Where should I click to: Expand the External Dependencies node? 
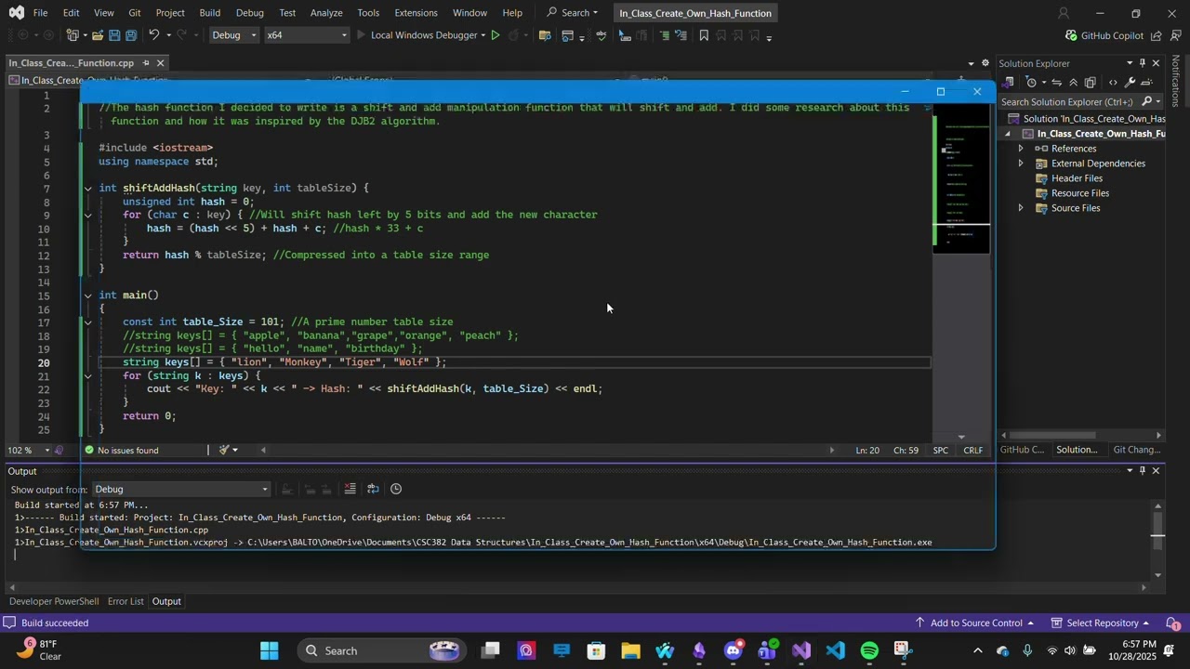coord(1021,164)
